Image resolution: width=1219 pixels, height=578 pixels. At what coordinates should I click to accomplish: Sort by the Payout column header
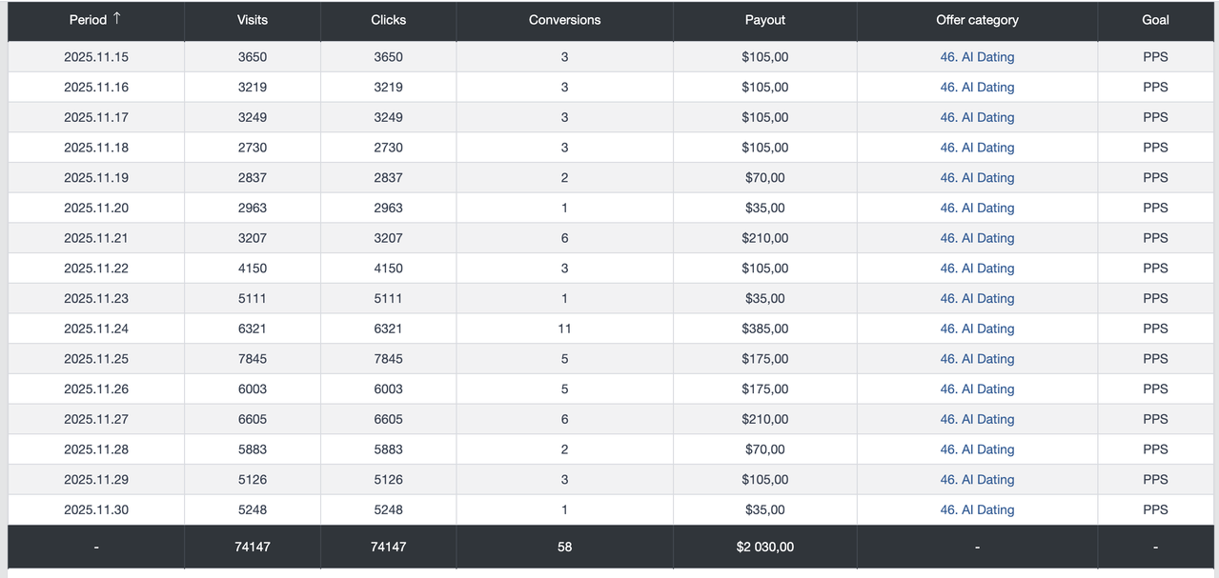(x=765, y=20)
